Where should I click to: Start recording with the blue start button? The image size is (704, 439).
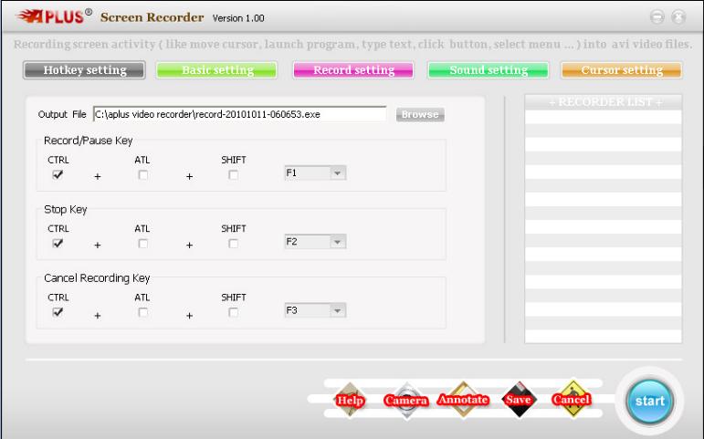[x=650, y=401]
